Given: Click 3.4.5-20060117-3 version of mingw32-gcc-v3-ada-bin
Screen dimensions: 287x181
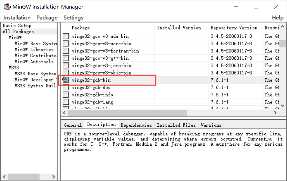Looking at the screenshot, I should [x=231, y=36].
